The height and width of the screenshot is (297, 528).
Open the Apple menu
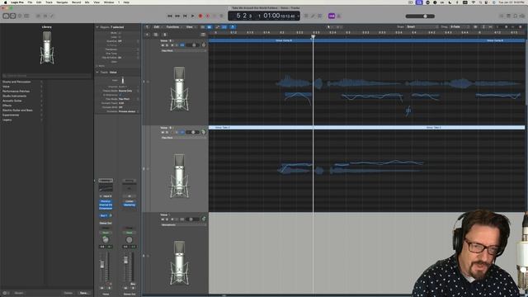click(x=5, y=2)
